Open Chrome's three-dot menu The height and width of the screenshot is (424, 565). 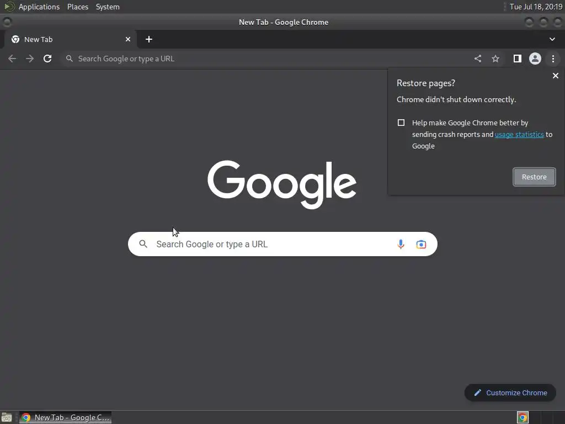click(553, 59)
